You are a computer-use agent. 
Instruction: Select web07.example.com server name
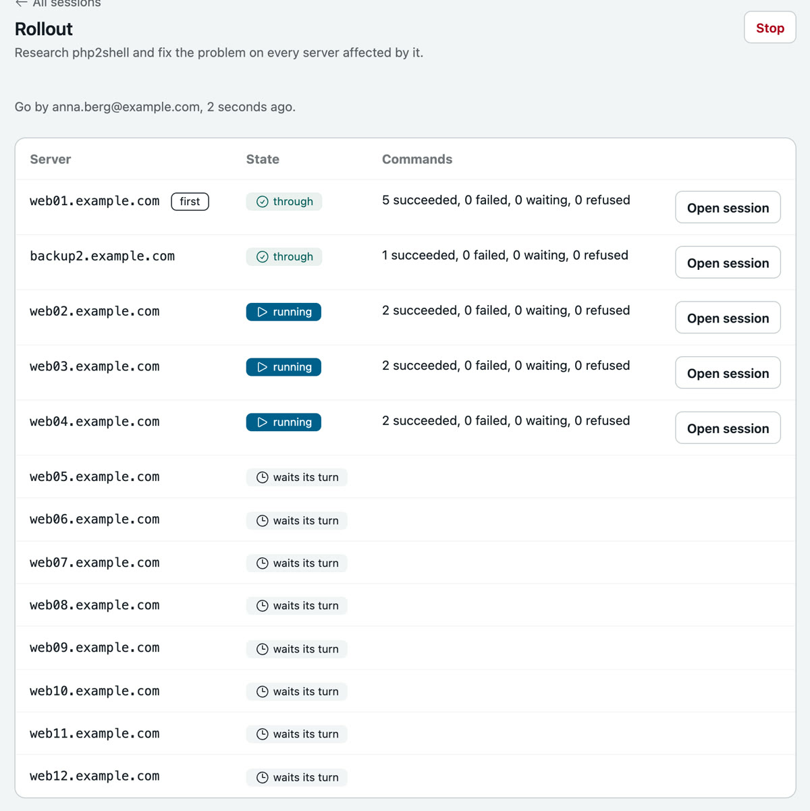point(94,563)
